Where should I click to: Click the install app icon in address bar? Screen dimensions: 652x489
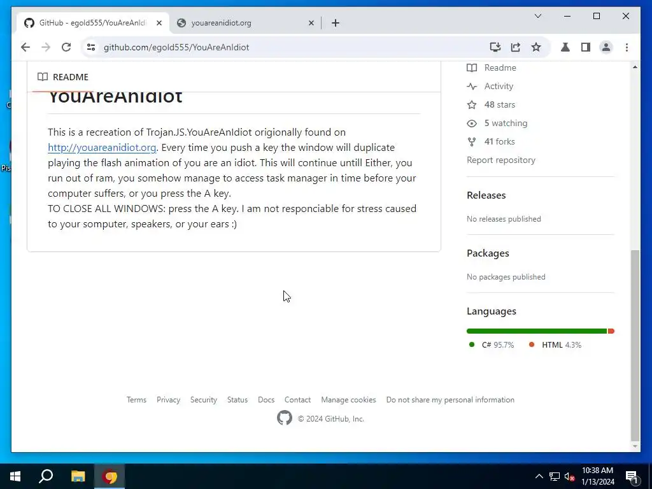[495, 47]
